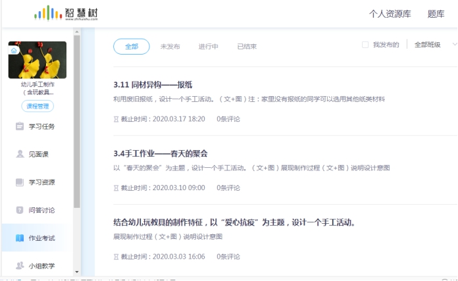
Task: Select the 学习资源 sidebar icon
Action: (20, 182)
